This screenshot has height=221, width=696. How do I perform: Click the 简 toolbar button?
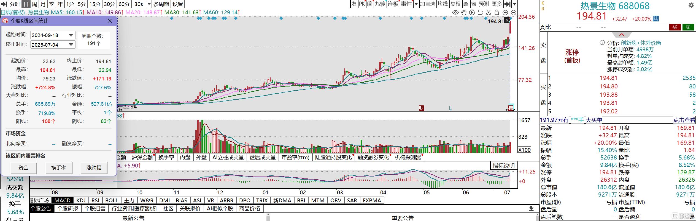pos(369,4)
